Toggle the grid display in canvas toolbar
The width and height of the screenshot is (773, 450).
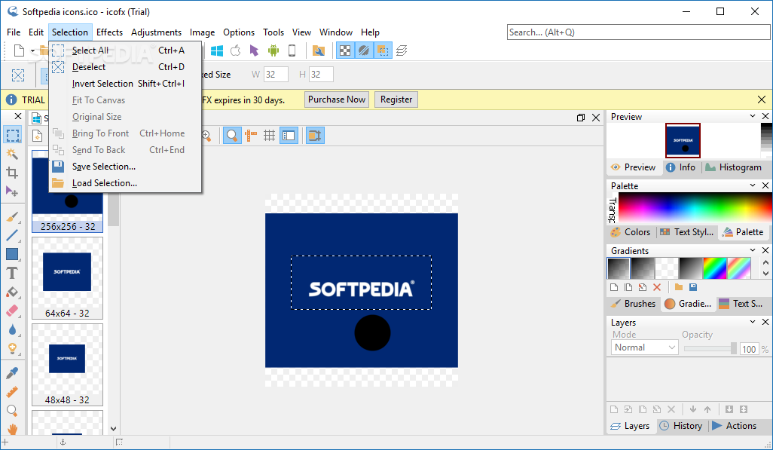click(x=269, y=136)
